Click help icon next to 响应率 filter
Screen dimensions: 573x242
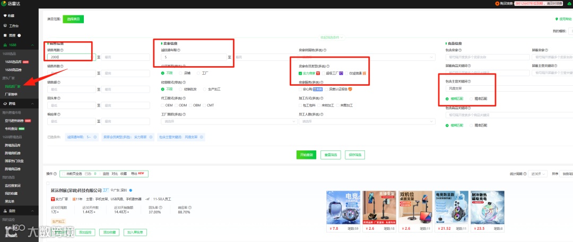point(58,114)
